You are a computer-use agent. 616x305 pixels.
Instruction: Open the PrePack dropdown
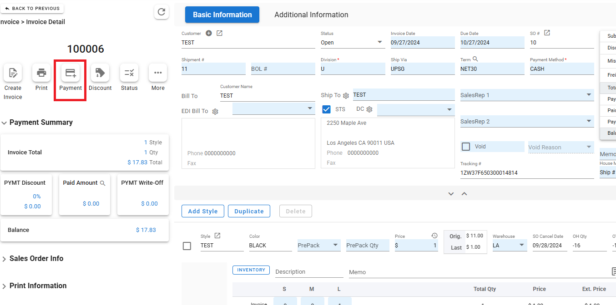coord(319,245)
